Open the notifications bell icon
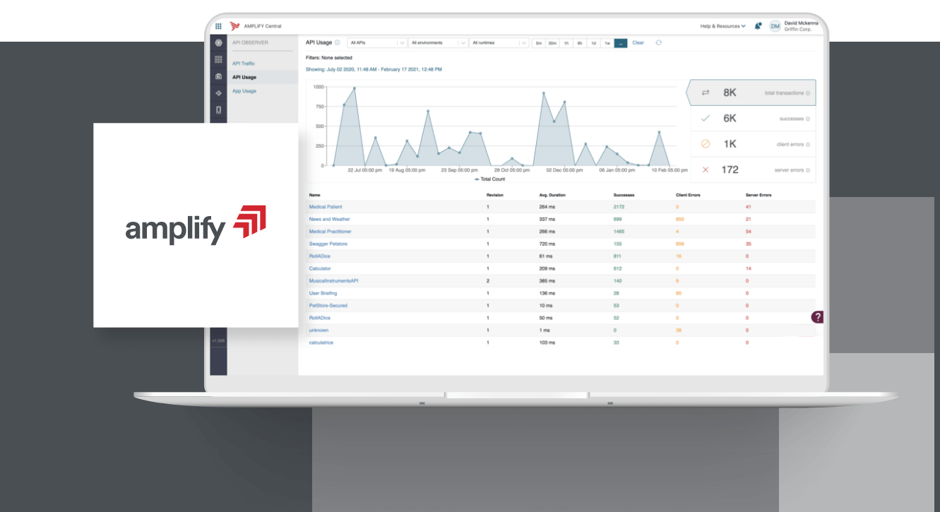The width and height of the screenshot is (940, 512). pyautogui.click(x=758, y=26)
